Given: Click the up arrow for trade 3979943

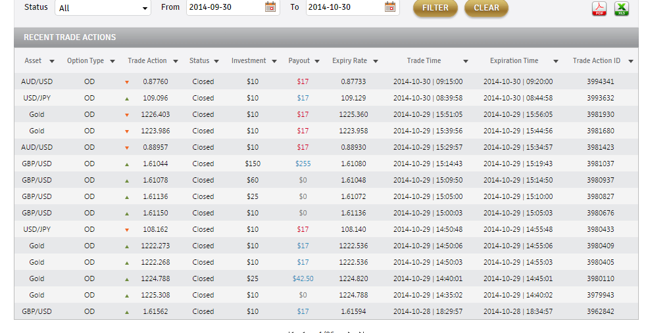Looking at the screenshot, I should tap(127, 296).
